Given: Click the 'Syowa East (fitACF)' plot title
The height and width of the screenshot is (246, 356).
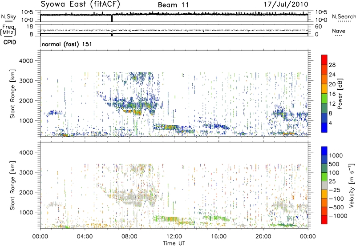Looking at the screenshot, I should [x=81, y=4].
